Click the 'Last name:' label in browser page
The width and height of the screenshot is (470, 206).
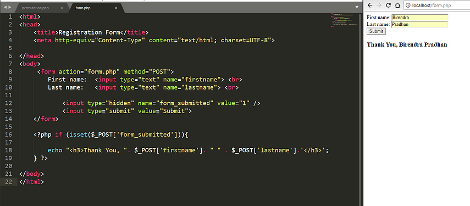(378, 24)
